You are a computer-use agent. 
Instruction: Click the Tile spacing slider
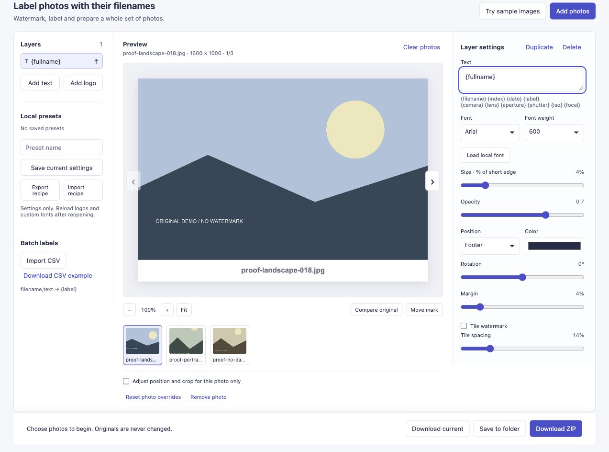[522, 349]
